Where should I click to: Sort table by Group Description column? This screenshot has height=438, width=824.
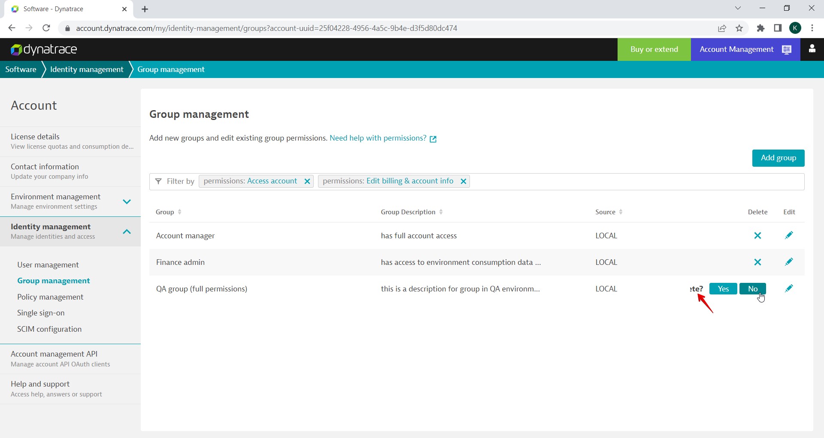click(x=412, y=212)
